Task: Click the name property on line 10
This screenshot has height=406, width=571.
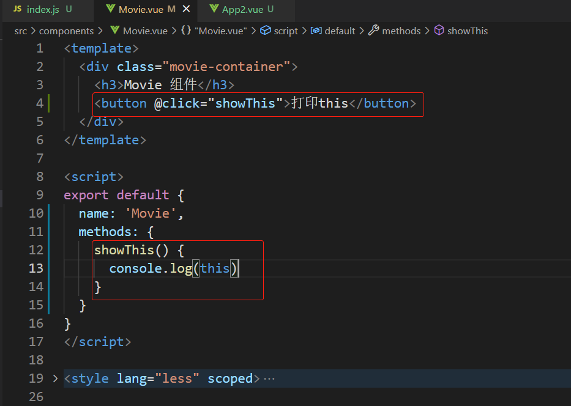Action: (94, 213)
